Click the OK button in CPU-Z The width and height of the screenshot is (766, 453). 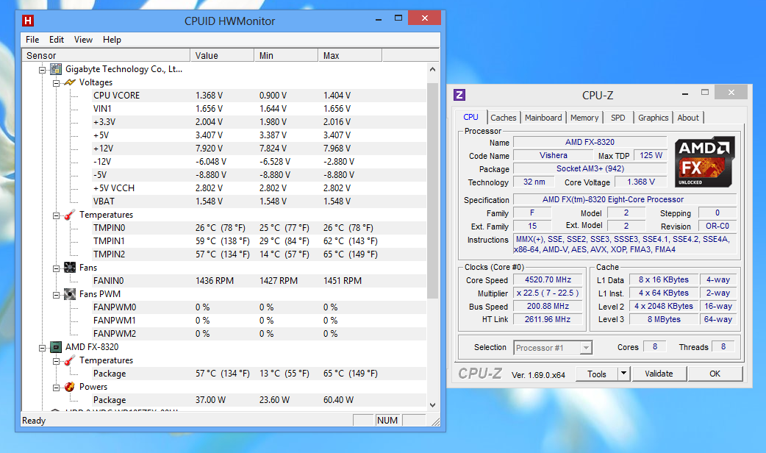pyautogui.click(x=715, y=374)
